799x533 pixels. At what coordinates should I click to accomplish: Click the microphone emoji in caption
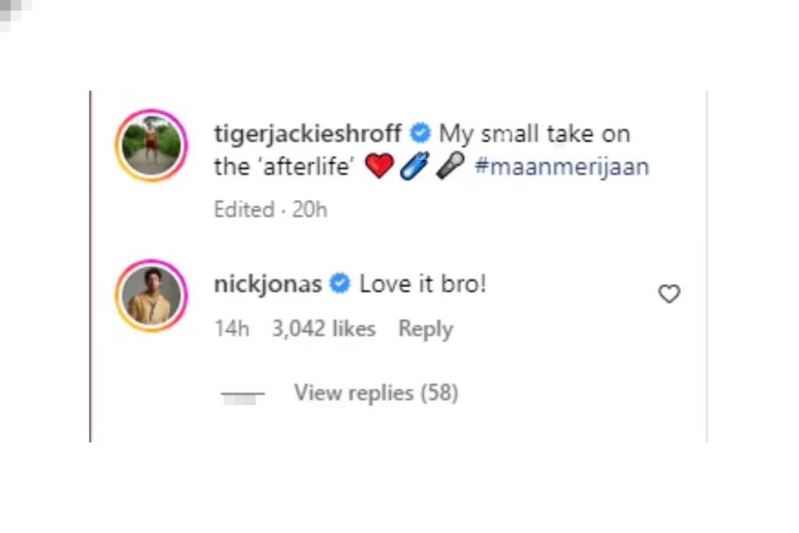450,165
